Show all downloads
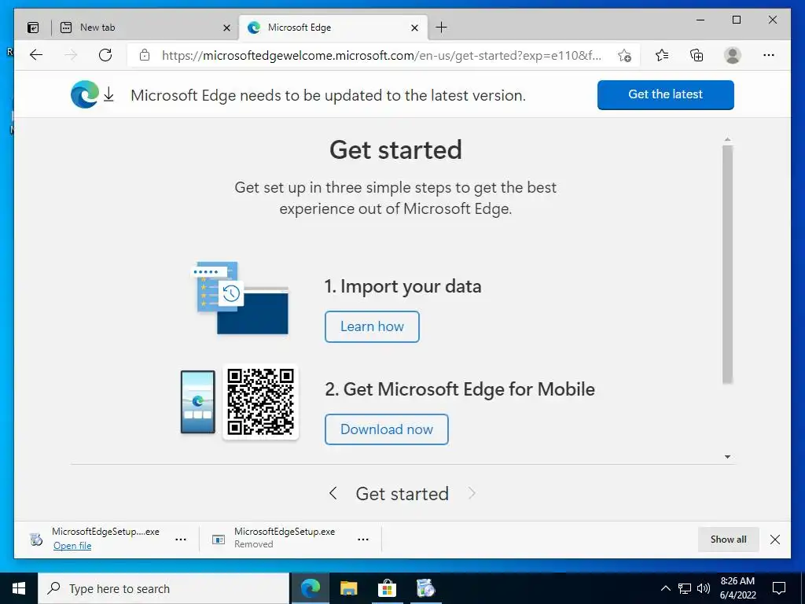The image size is (805, 604). [728, 540]
